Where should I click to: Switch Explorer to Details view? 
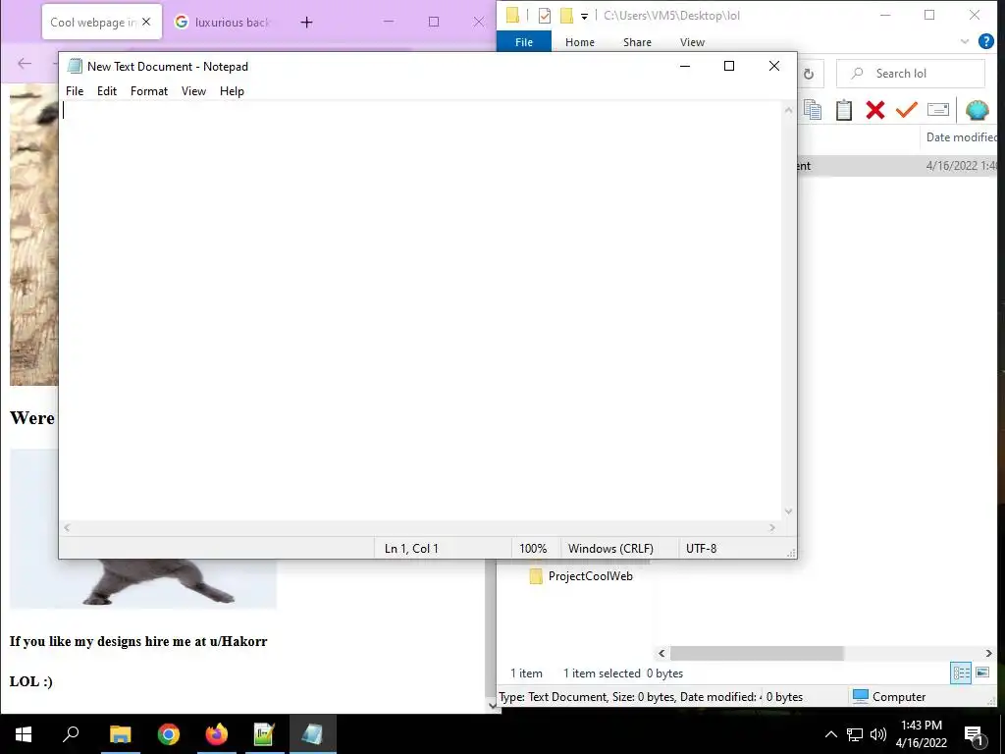point(961,673)
